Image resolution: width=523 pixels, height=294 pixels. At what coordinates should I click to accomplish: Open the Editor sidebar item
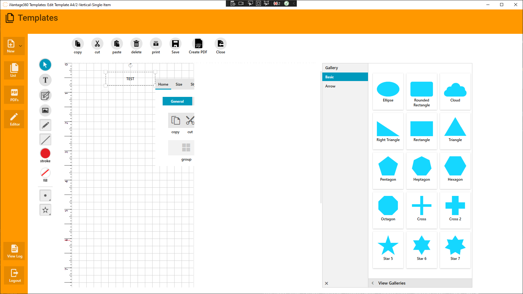coord(14,119)
